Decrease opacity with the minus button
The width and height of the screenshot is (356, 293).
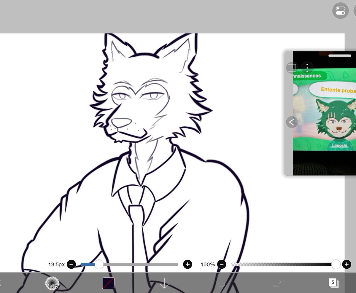pos(221,264)
